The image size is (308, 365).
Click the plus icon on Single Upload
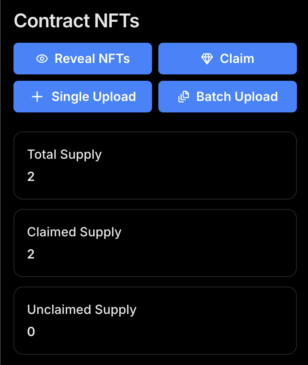click(37, 97)
